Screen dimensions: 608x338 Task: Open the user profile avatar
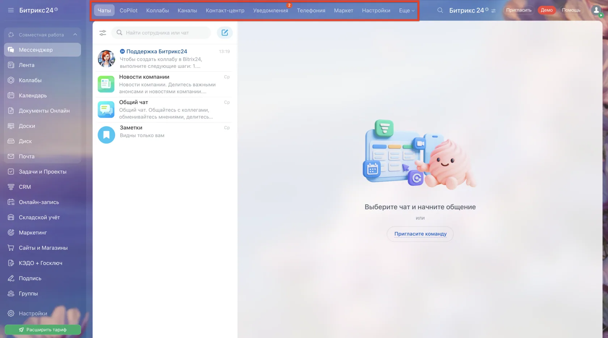(x=596, y=10)
